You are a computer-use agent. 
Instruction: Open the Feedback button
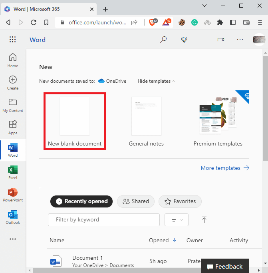pyautogui.click(x=225, y=266)
